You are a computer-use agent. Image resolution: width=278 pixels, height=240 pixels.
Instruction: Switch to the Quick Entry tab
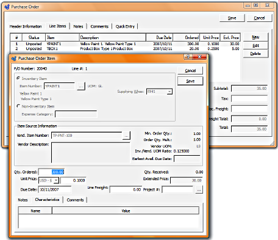pyautogui.click(x=125, y=26)
